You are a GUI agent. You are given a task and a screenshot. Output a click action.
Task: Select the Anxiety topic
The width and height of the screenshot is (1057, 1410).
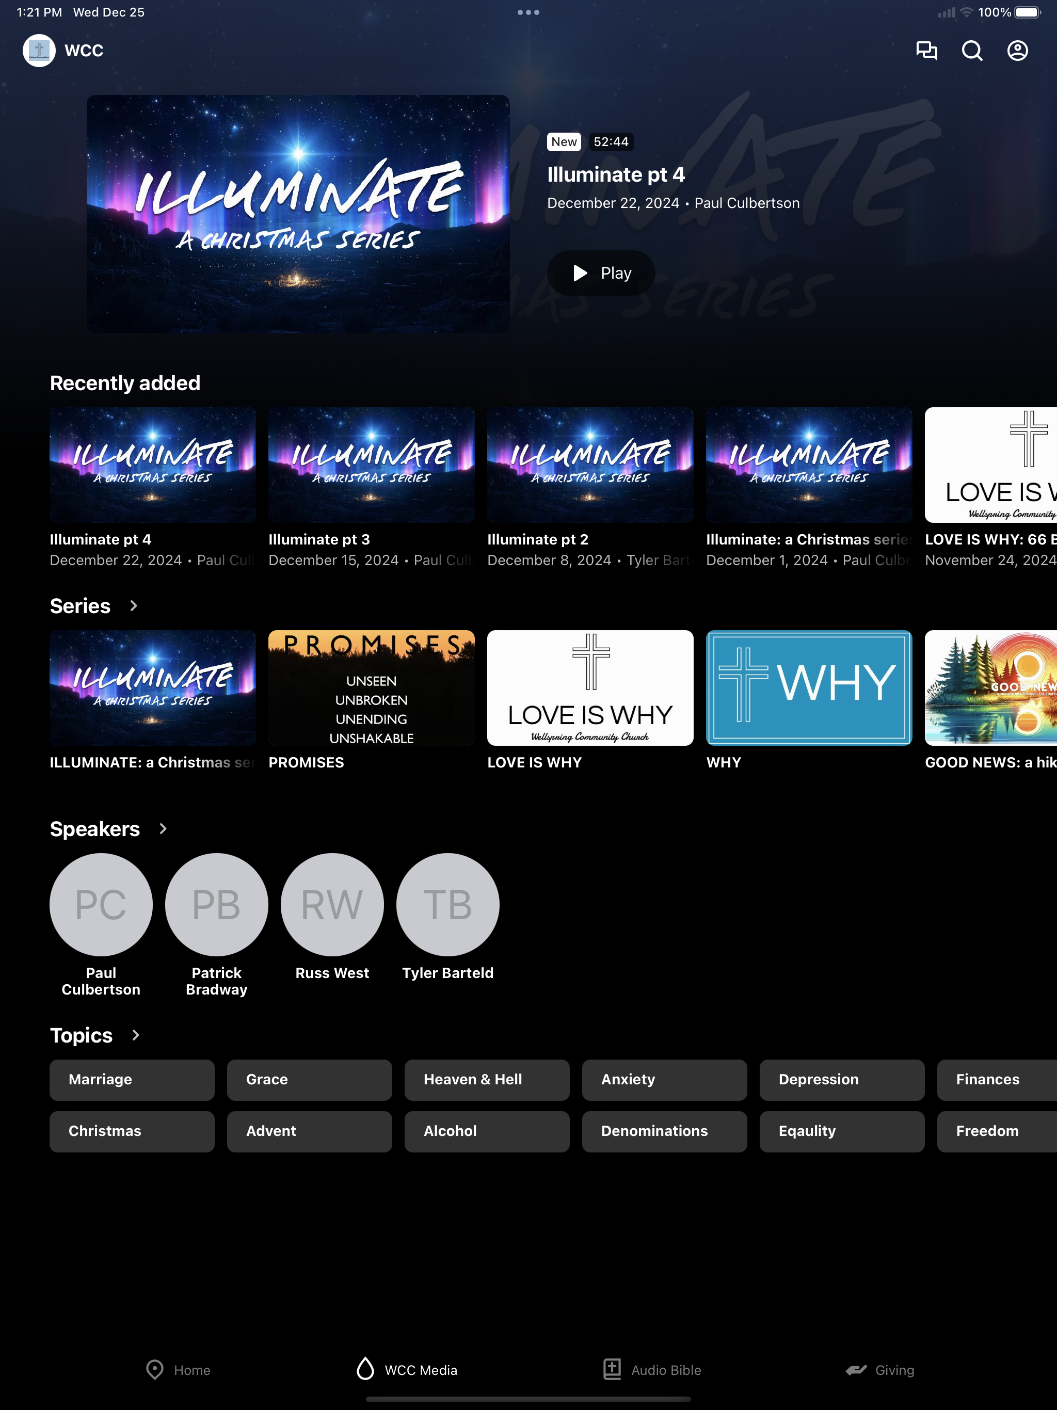tap(664, 1080)
